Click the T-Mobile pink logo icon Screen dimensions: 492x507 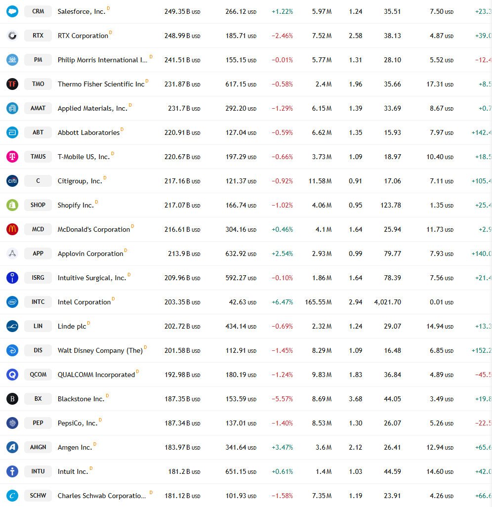pos(12,157)
